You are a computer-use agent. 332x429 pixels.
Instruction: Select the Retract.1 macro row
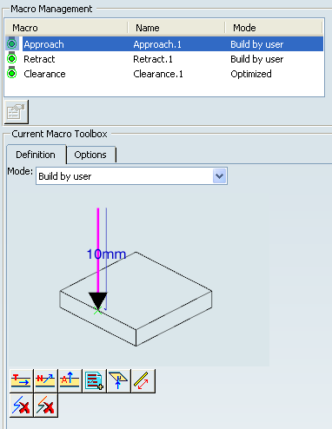click(164, 59)
